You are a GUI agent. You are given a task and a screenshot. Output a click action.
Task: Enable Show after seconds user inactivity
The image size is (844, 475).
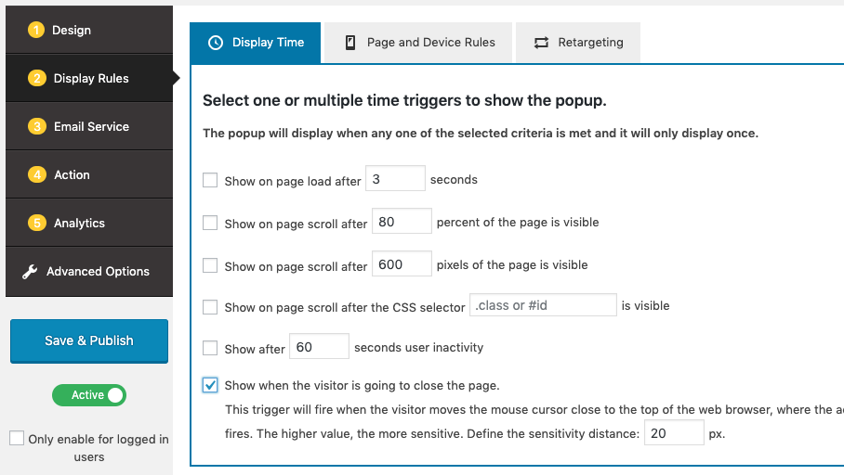point(210,349)
